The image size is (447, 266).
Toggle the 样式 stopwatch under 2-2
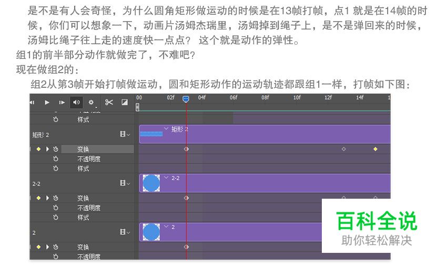click(x=56, y=218)
